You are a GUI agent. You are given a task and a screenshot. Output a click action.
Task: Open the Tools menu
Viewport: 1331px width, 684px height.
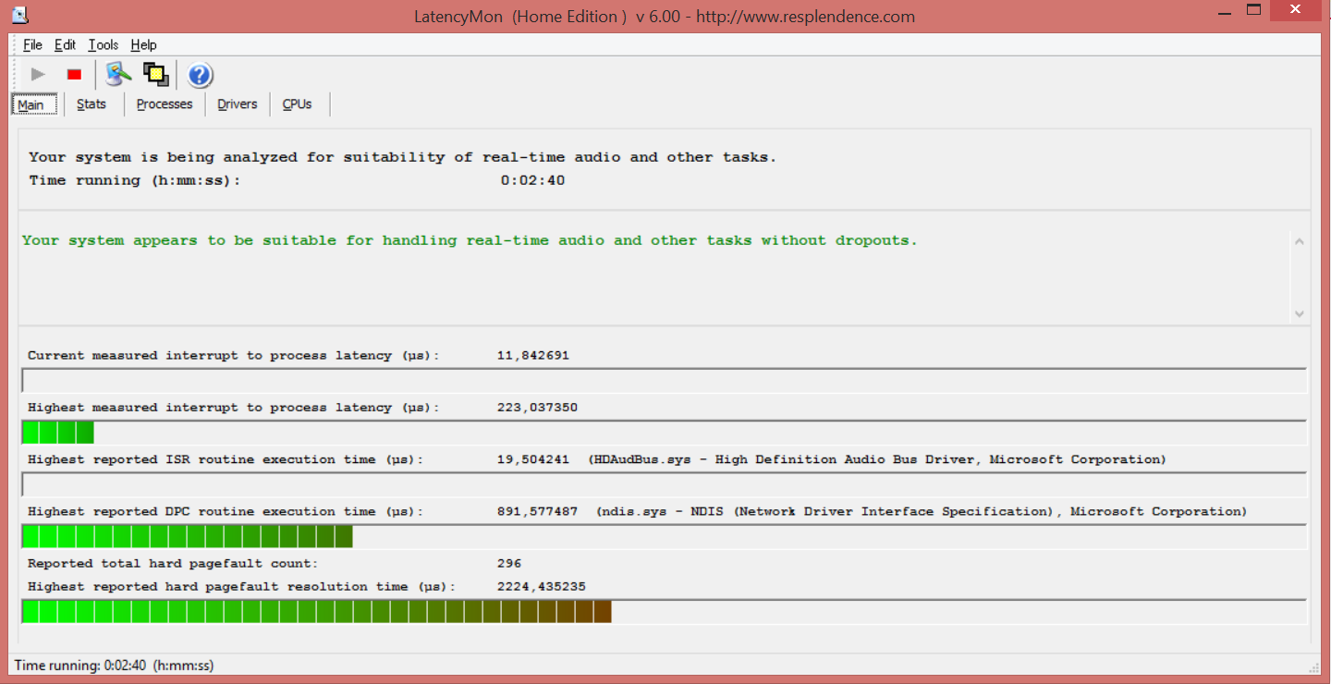[x=104, y=44]
